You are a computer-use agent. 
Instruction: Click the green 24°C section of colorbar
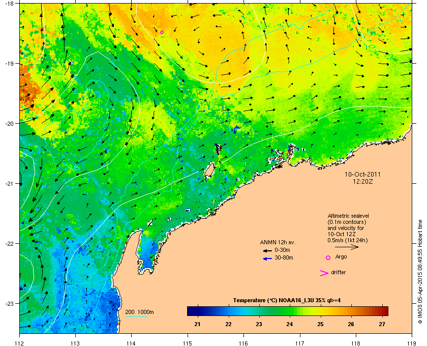point(289,311)
